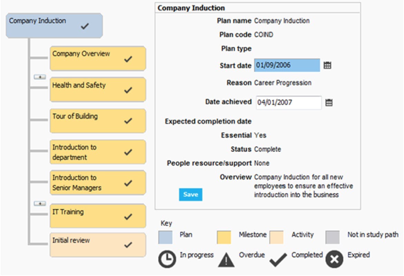
Task: Select the Company Overview milestone
Action: point(98,58)
